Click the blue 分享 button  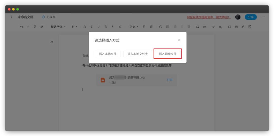[251, 17]
